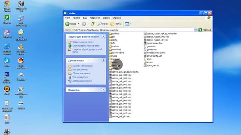The height and width of the screenshot is (135, 241).
Task: Launch BitTorrent from the desktop
Action: pyautogui.click(x=7, y=33)
